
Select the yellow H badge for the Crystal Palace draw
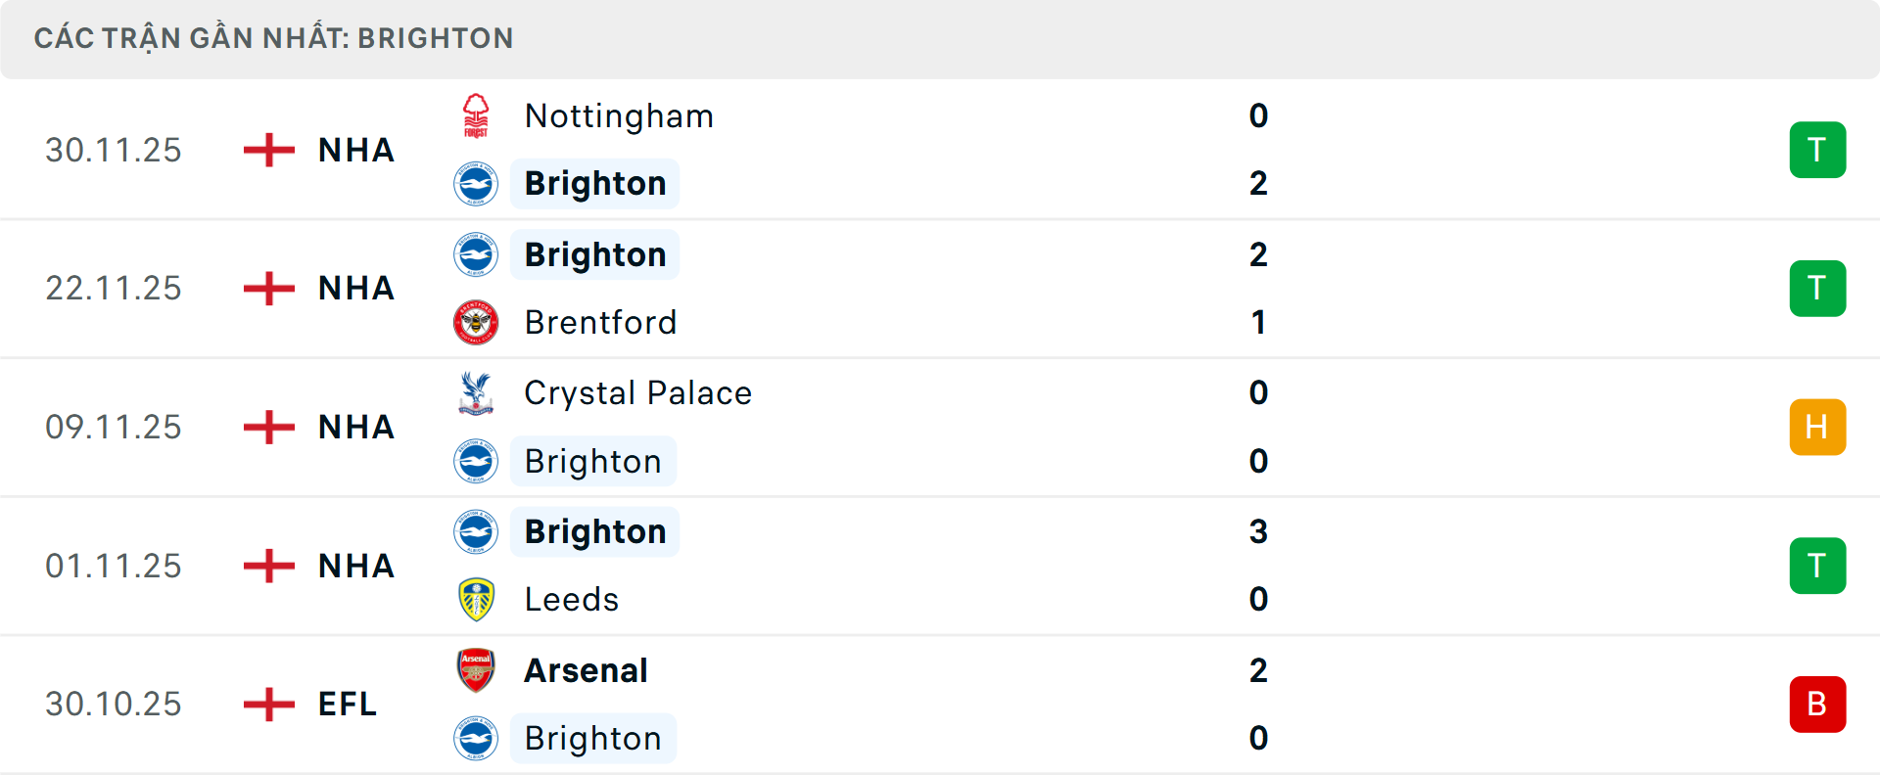(x=1817, y=427)
